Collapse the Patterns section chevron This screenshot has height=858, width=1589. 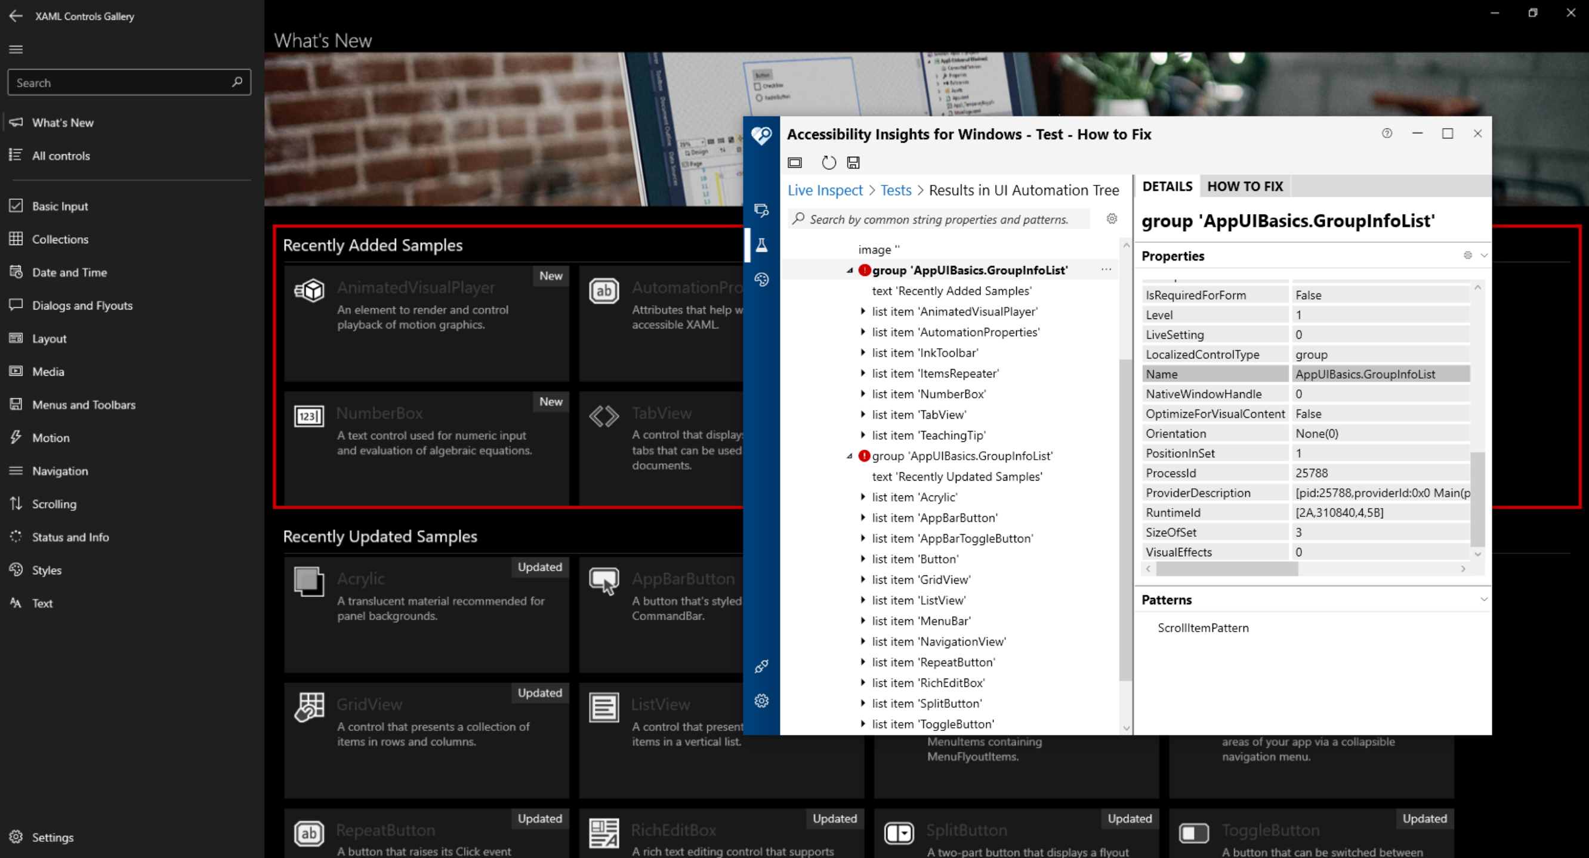[x=1483, y=599]
